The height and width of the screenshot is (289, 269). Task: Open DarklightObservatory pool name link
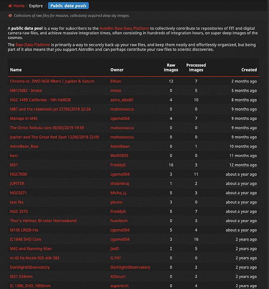30,267
